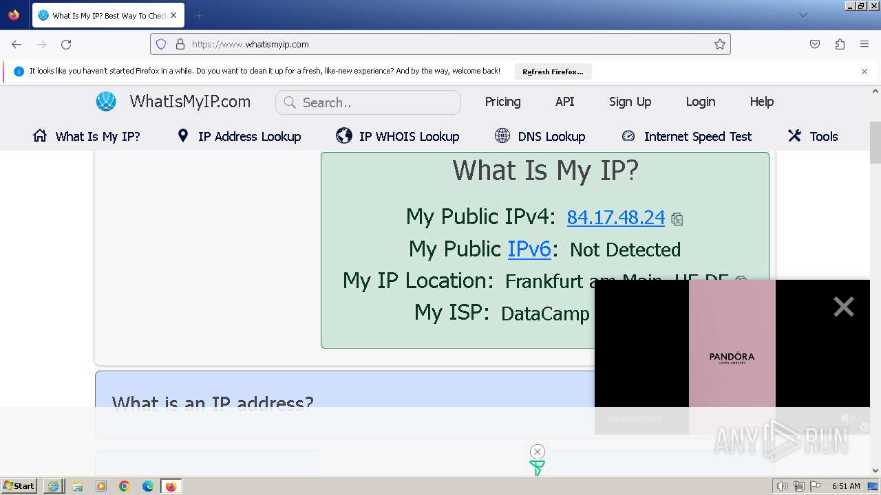Click the DNS Lookup globe icon
The image size is (881, 495).
pyautogui.click(x=502, y=135)
